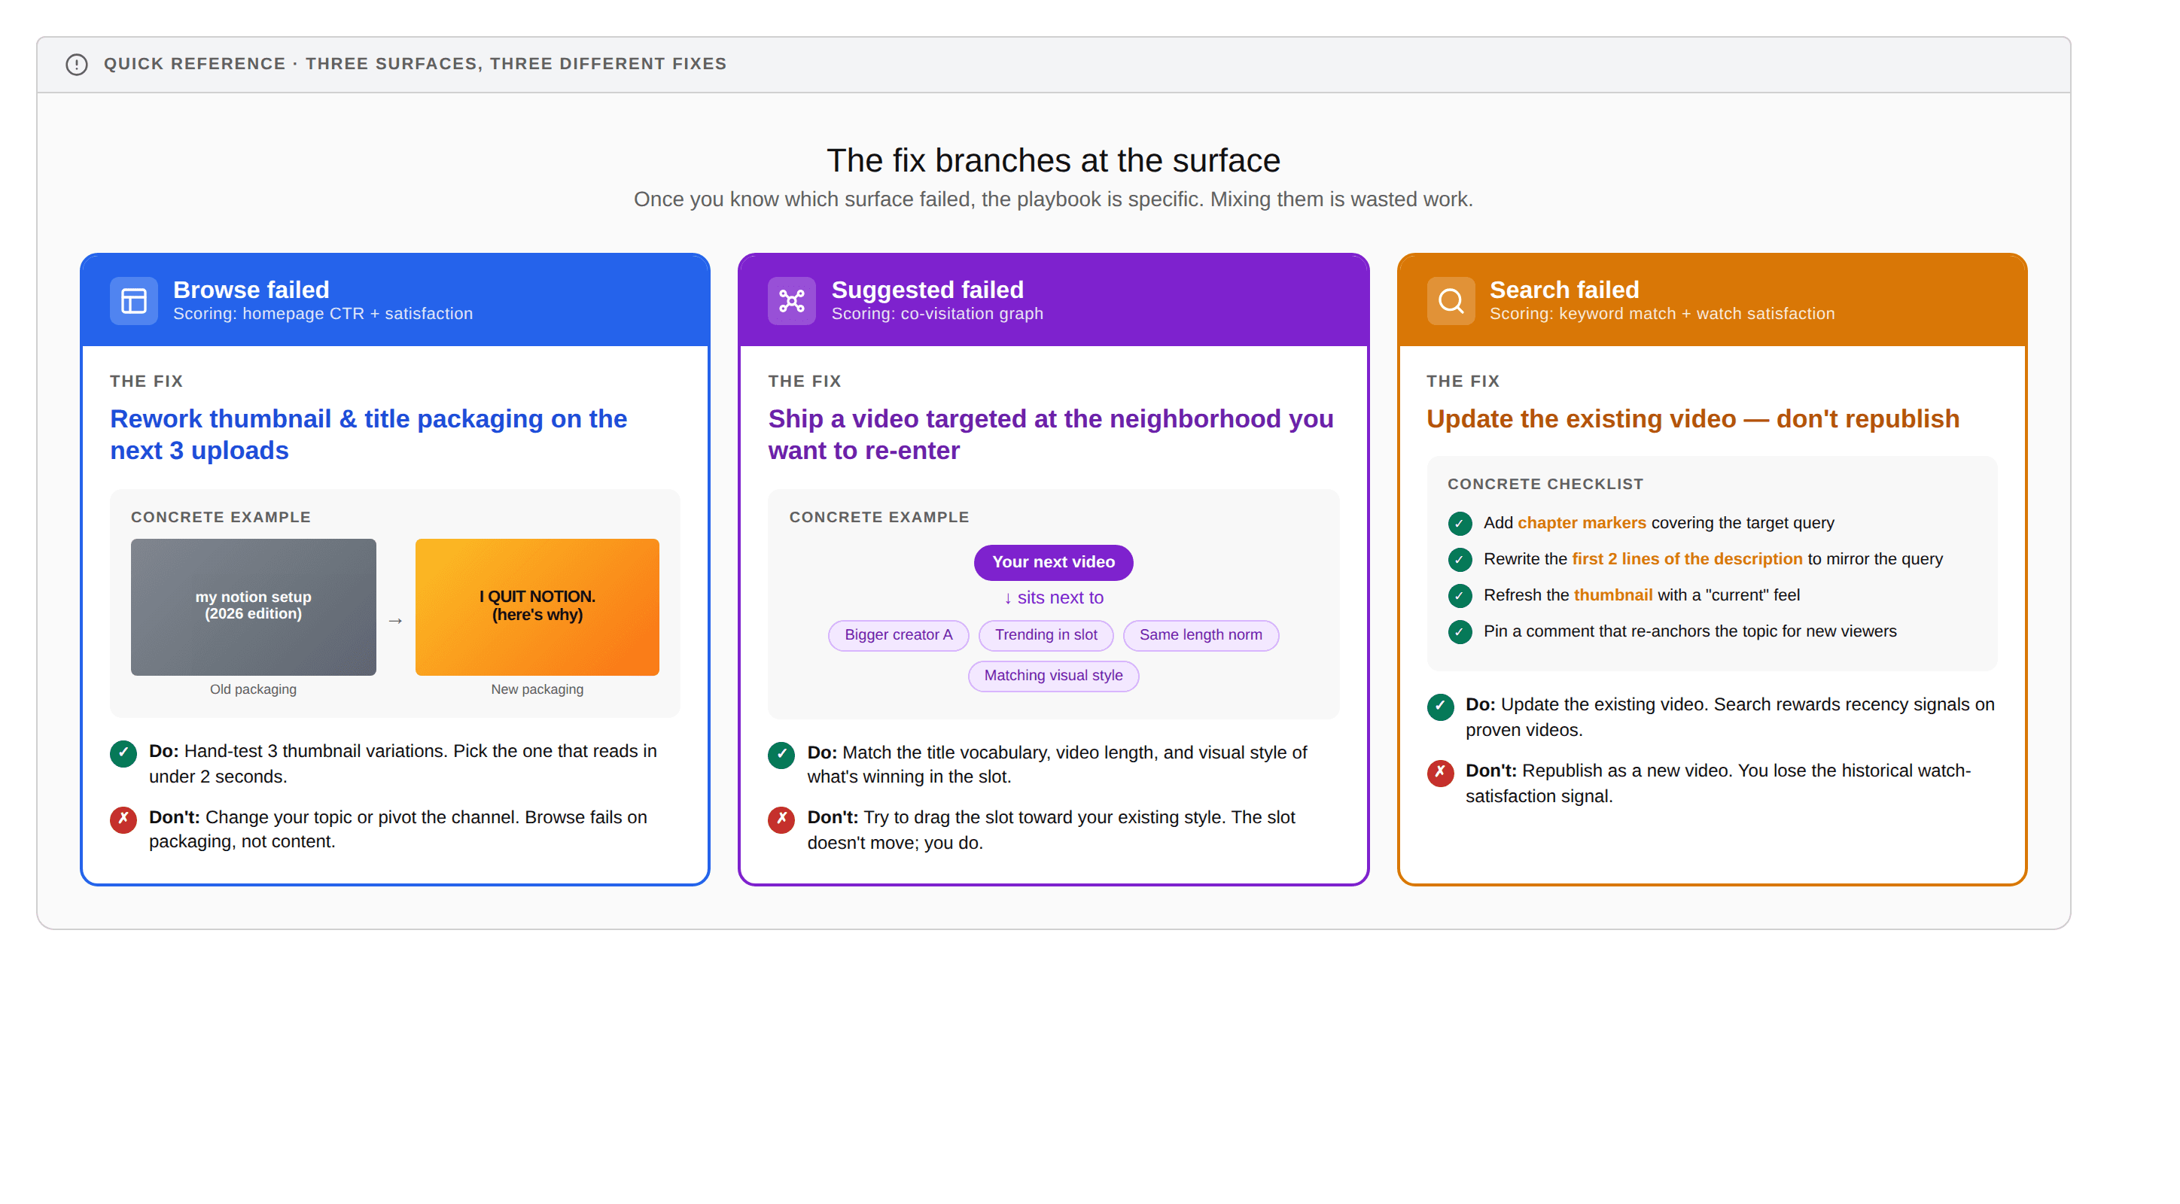This screenshot has width=2180, height=1204.
Task: Click the red X beside Republish Don't
Action: pos(1439,773)
